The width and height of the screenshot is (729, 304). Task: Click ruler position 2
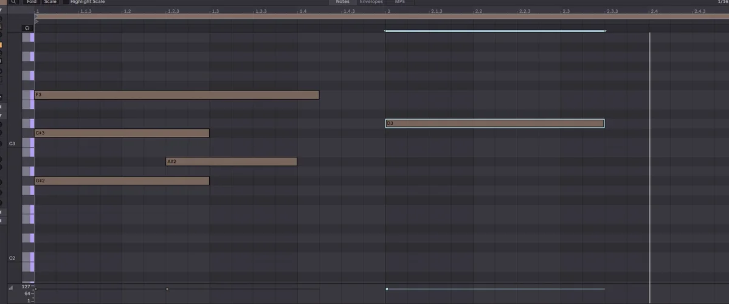click(x=388, y=11)
